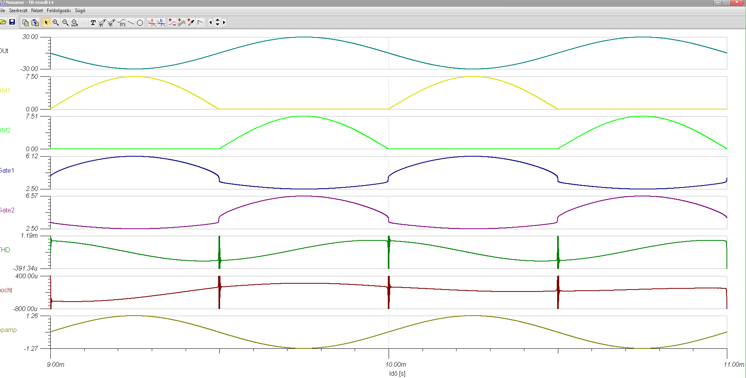Toggle cursor A red marker
This screenshot has width=746, height=378.
(x=151, y=22)
